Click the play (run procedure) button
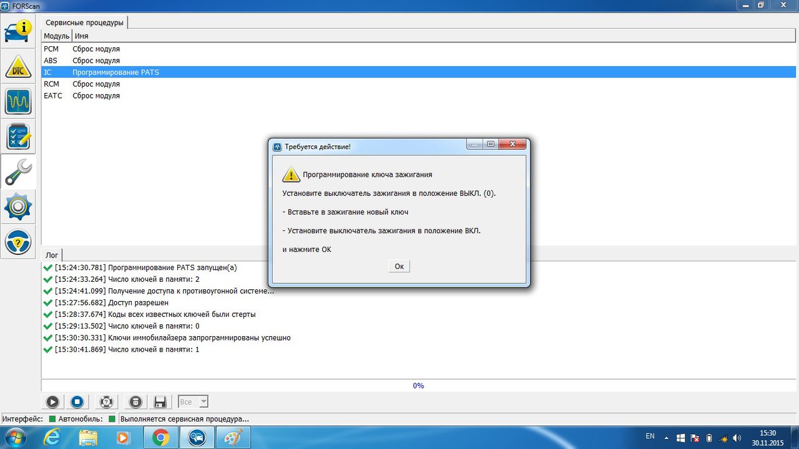 tap(52, 402)
